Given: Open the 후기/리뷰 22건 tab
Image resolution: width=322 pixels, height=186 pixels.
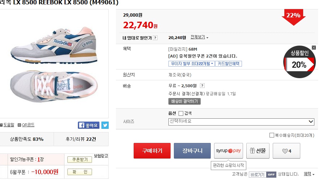Looking at the screenshot, I should click(81, 139).
